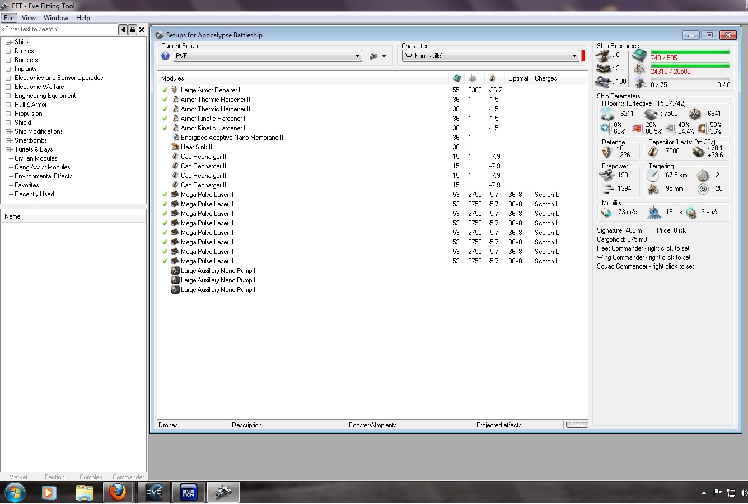Open the Current Setup PVE dropdown
This screenshot has width=748, height=504.
coord(268,56)
